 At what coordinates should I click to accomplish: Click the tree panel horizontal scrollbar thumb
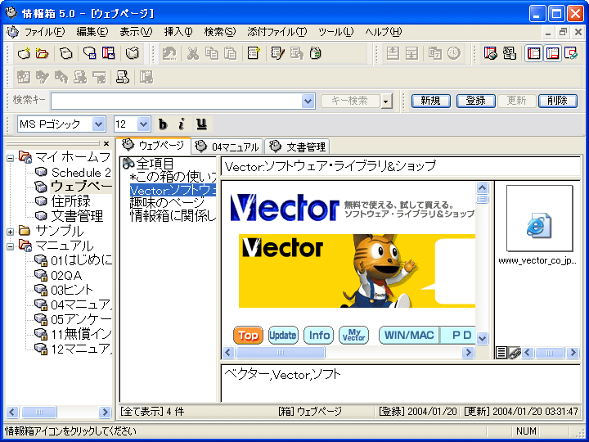pyautogui.click(x=39, y=413)
